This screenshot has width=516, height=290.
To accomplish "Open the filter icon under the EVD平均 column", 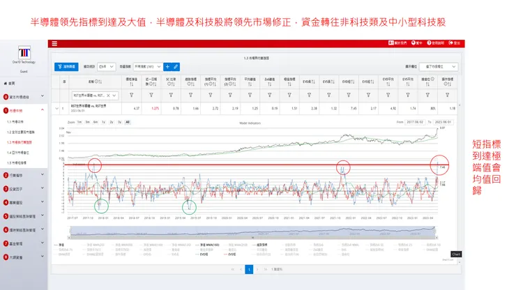I will [388, 95].
